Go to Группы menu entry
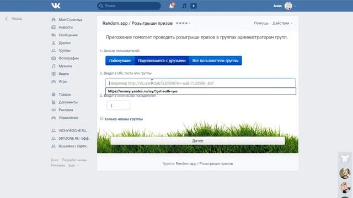This screenshot has width=353, height=198. (65, 51)
